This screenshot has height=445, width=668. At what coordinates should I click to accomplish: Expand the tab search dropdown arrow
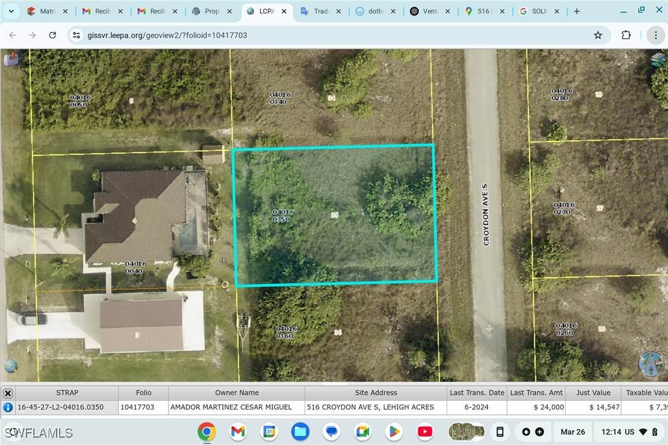(x=11, y=11)
